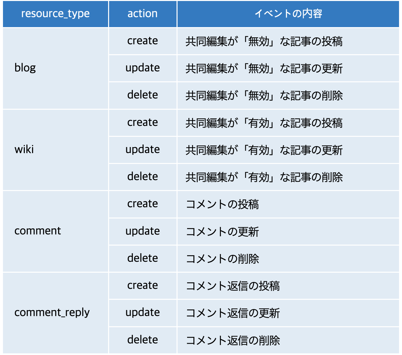Click 共同編集が「有効」な記事の更新 cell
The height and width of the screenshot is (355, 402).
point(264,150)
